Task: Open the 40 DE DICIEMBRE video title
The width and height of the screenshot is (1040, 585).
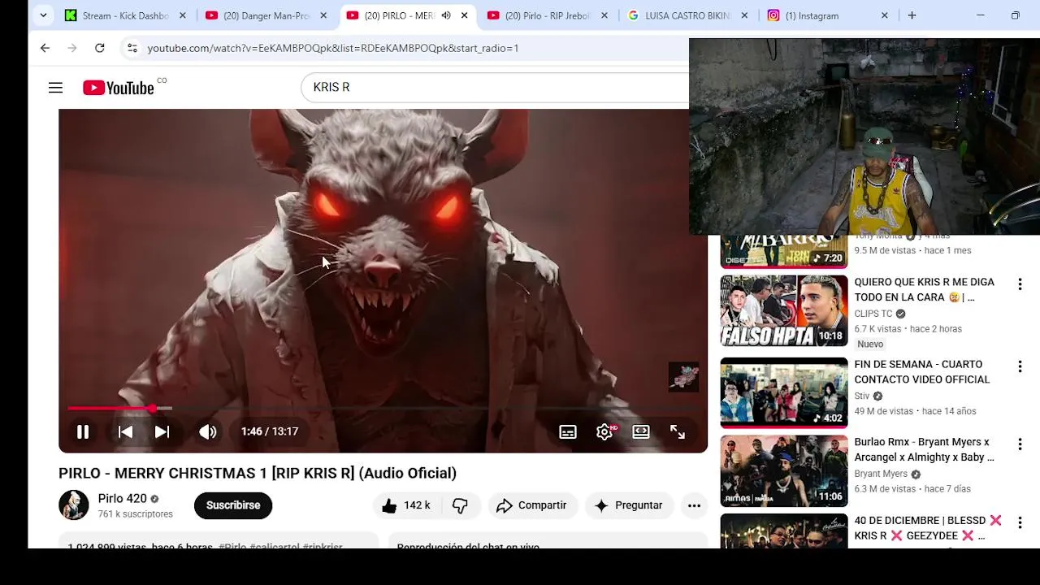Action: [928, 527]
